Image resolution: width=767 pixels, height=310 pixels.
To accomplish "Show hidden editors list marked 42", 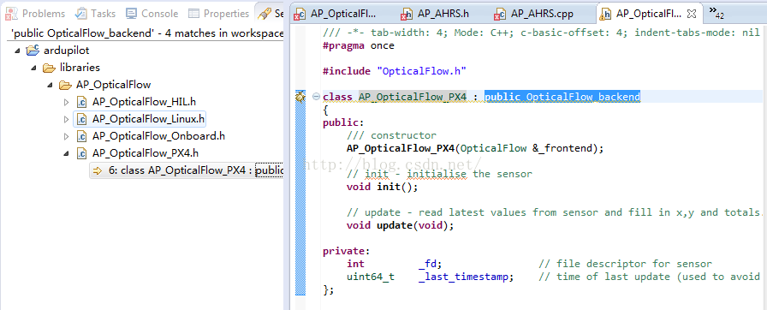I will tap(716, 13).
